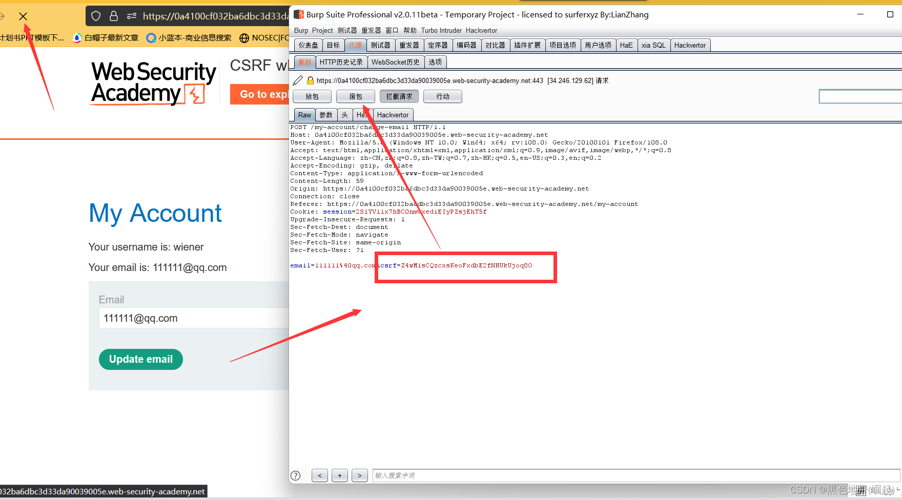This screenshot has height=500, width=902.
Task: Open the 帮助 menu
Action: 410,30
